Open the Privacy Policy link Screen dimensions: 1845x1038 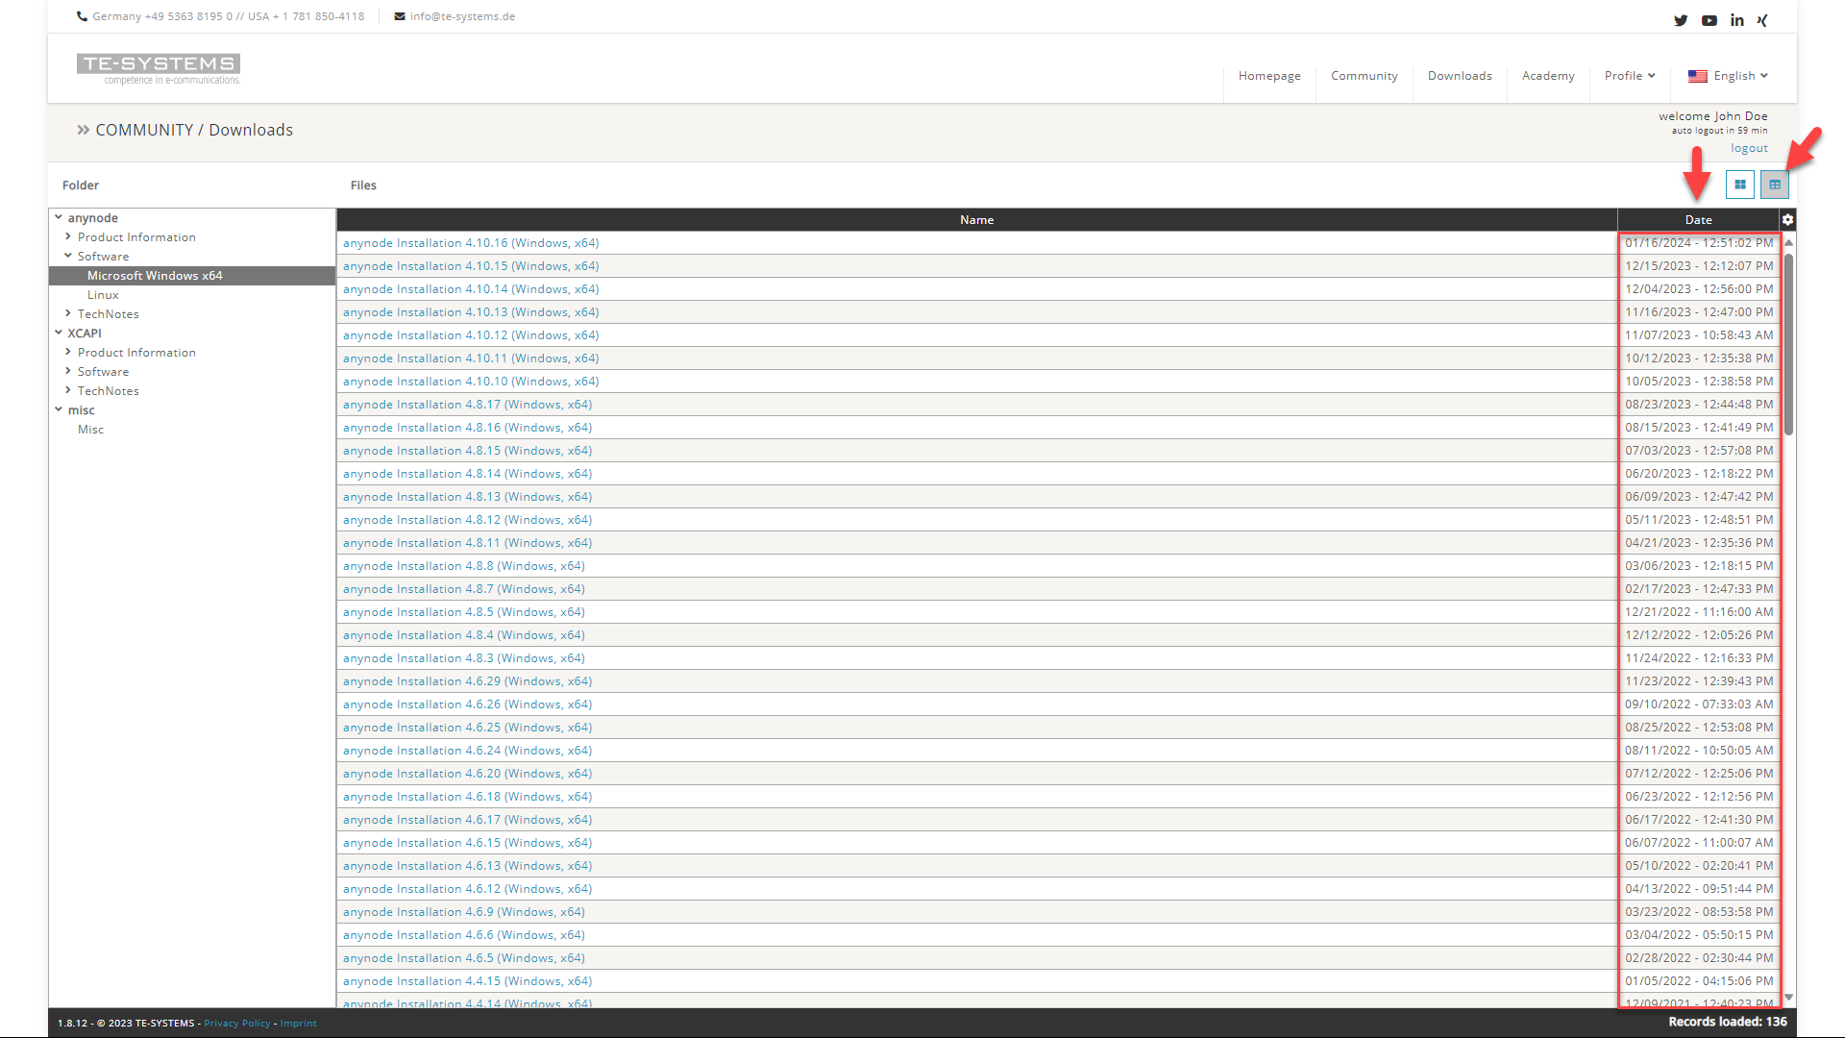236,1023
